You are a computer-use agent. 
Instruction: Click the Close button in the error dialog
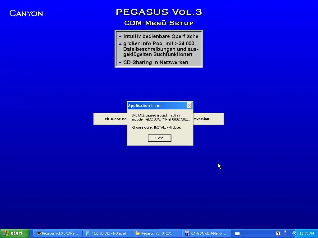tap(160, 138)
